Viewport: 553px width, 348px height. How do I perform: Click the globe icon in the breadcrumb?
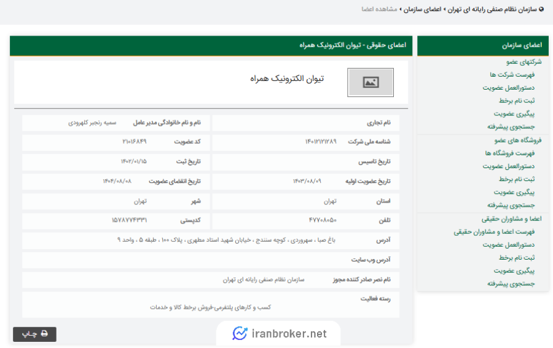(542, 9)
